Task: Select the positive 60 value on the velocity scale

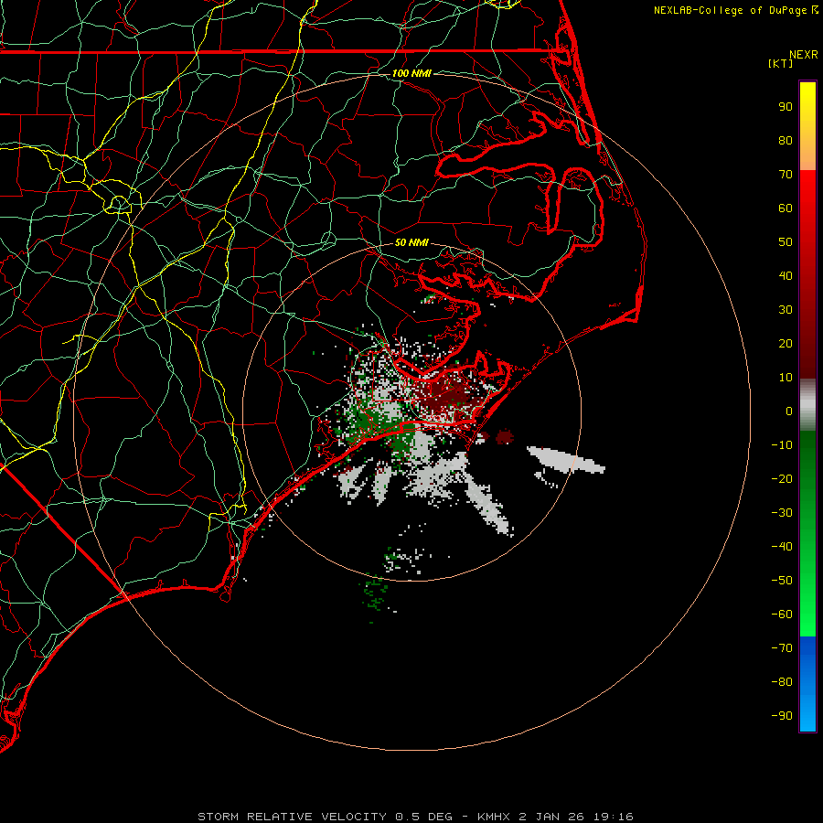Action: [786, 208]
